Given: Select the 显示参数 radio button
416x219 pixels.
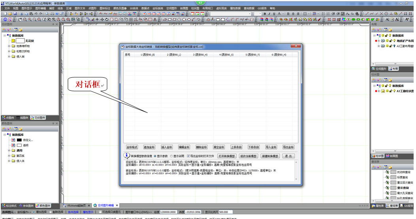Looking at the screenshot, I should click(155, 156).
